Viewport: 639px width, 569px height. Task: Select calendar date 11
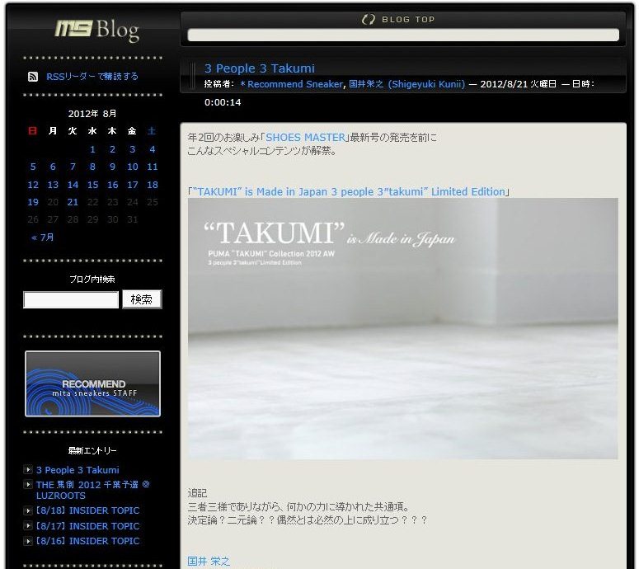click(153, 167)
